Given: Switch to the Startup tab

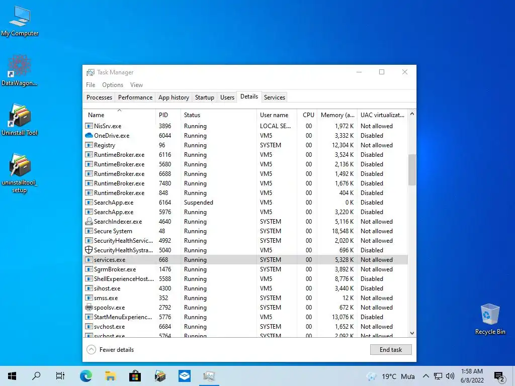Looking at the screenshot, I should point(204,98).
